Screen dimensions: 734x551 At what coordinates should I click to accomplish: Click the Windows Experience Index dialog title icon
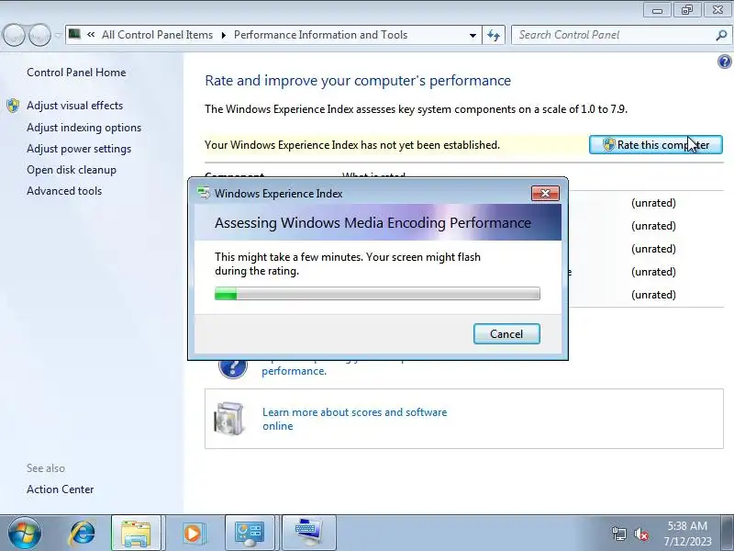click(x=204, y=193)
